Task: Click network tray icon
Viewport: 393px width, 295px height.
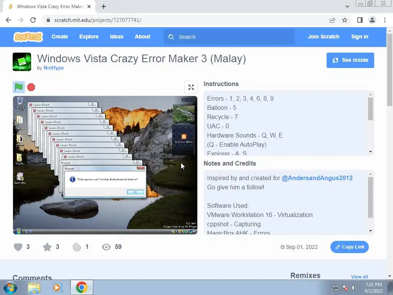Action: coord(335,288)
